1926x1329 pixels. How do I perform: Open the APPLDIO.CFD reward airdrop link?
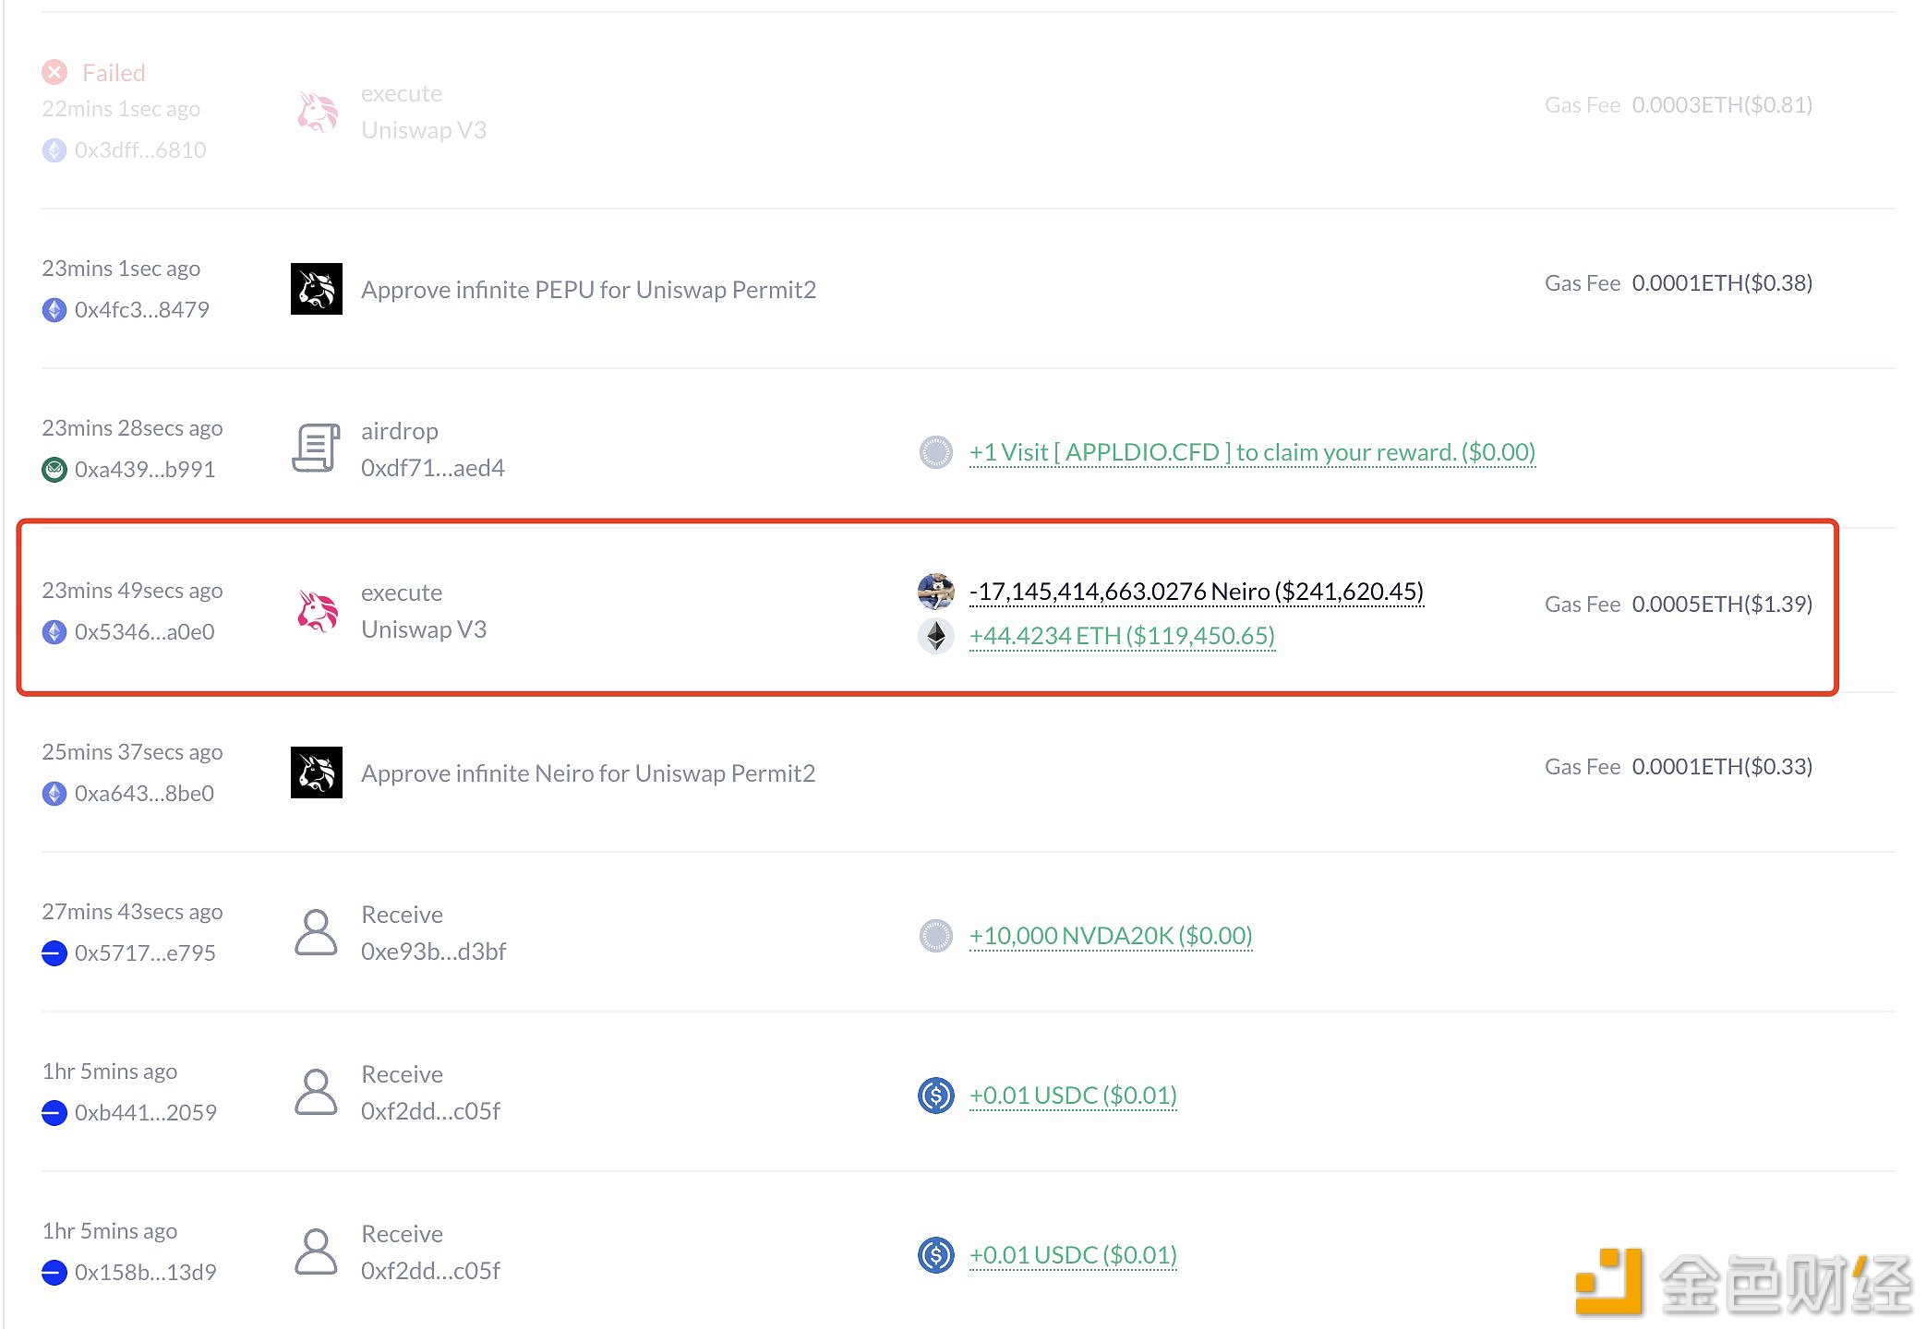(1252, 452)
